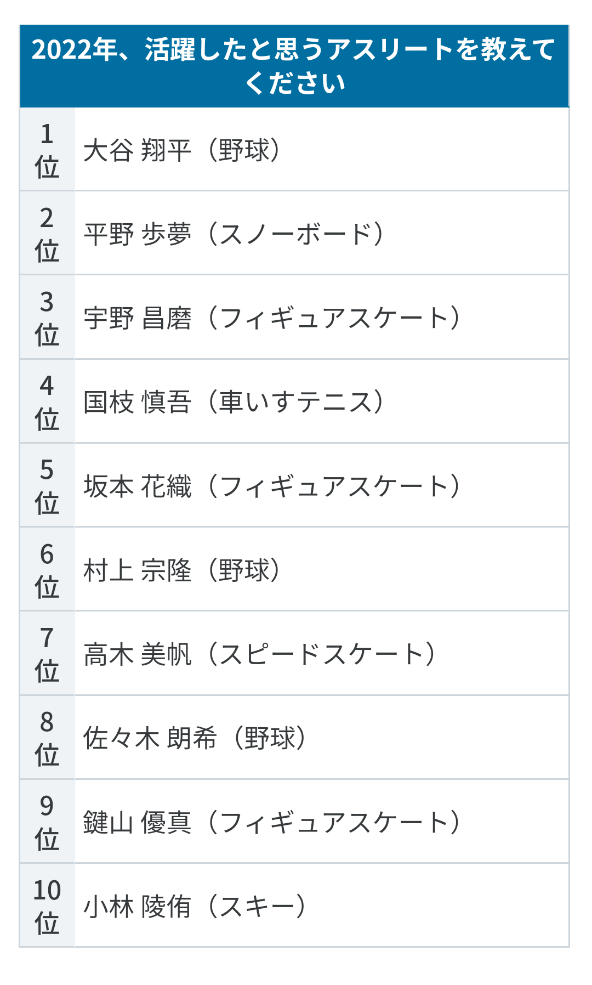Select the 2位 rank cell
This screenshot has width=592, height=985.
coord(47,233)
